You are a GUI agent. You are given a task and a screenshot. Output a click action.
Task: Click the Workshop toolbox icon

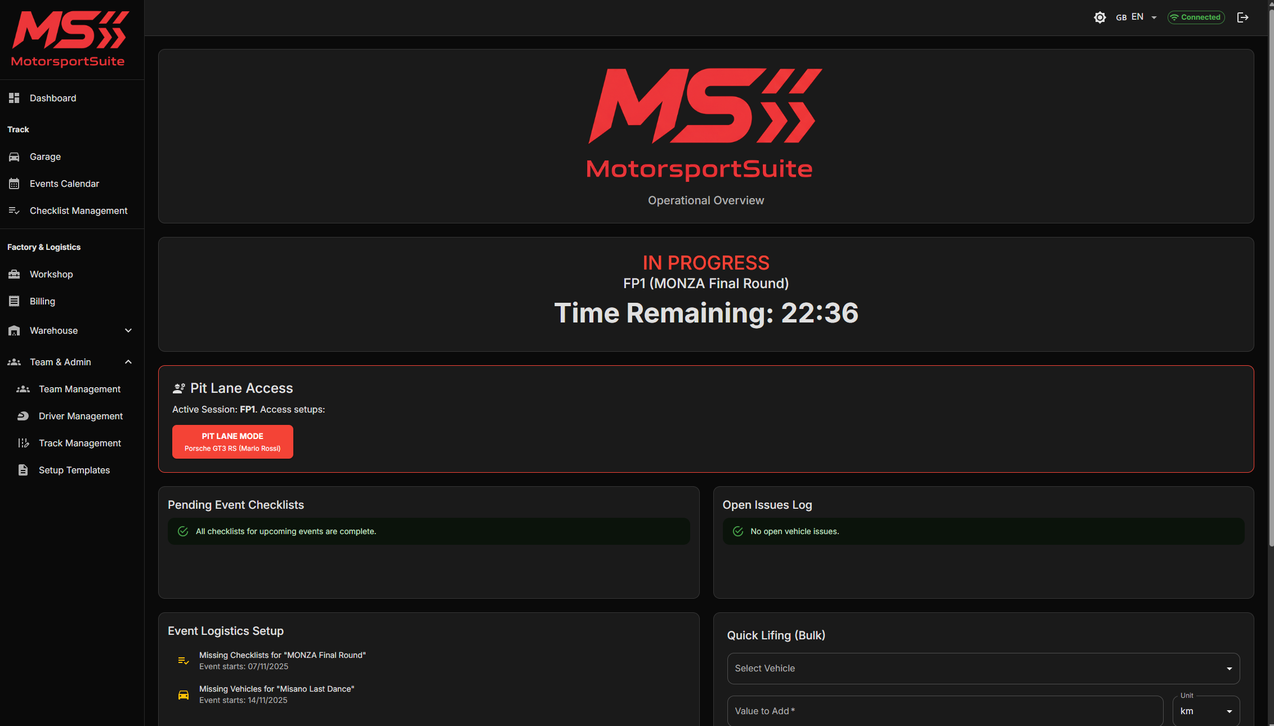tap(14, 275)
